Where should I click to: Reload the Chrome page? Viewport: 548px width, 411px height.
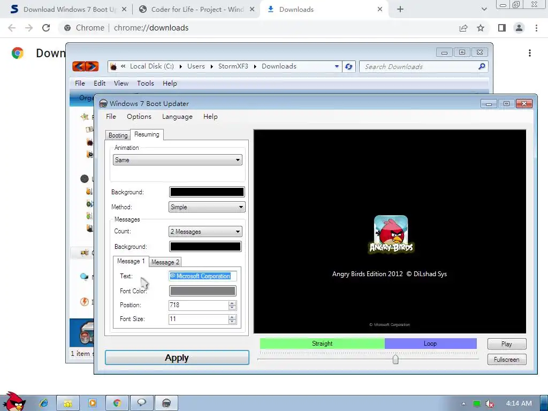pos(46,28)
